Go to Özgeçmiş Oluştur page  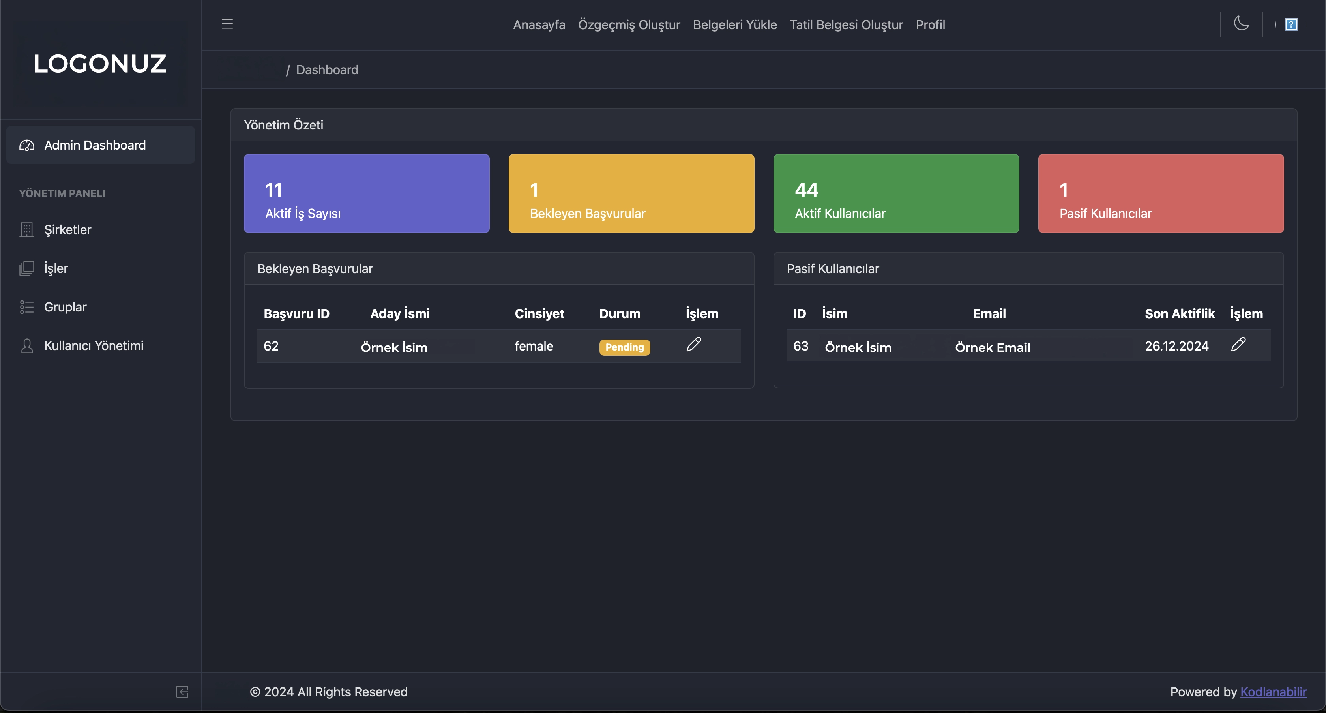click(x=629, y=25)
